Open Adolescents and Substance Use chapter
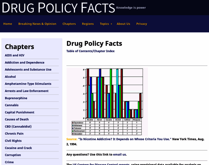Screen dimensions: 209x165 (x=28, y=70)
